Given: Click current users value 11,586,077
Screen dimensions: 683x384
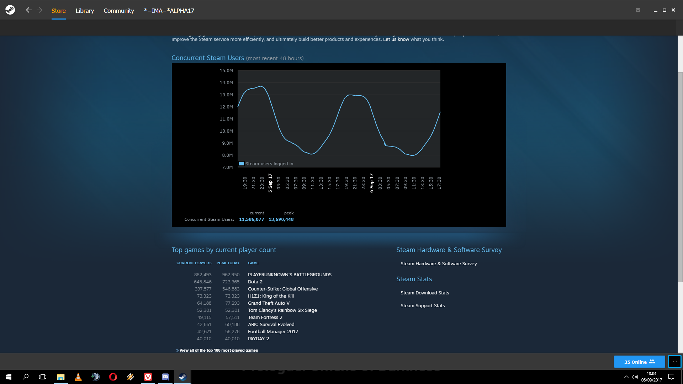Looking at the screenshot, I should pyautogui.click(x=252, y=219).
